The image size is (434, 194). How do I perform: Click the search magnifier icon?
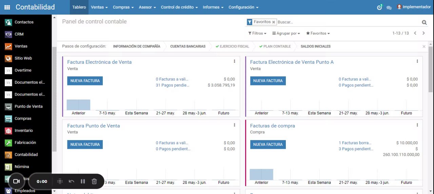[x=424, y=22]
